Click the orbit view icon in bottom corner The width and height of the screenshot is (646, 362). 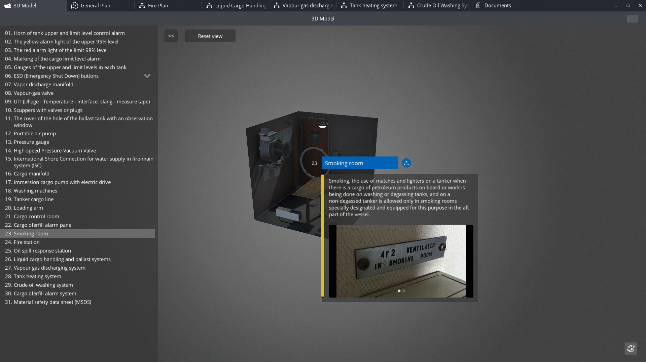631,349
